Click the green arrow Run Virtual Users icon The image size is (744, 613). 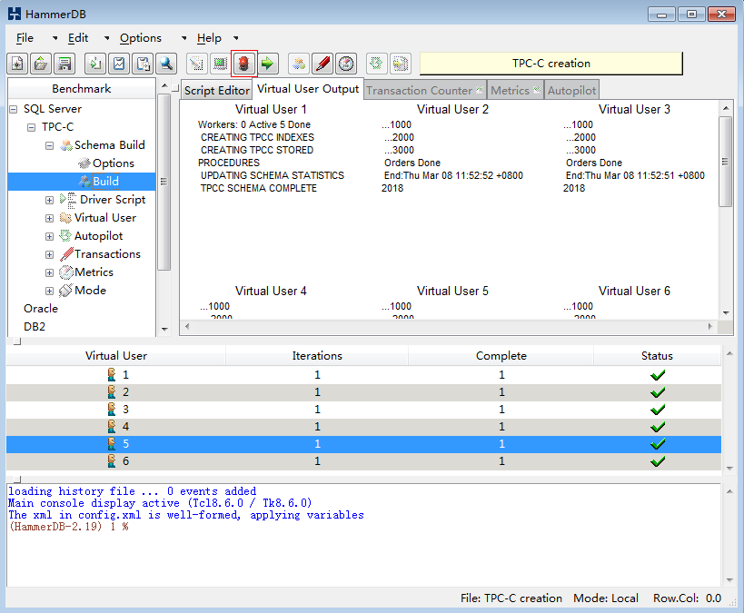click(x=268, y=64)
